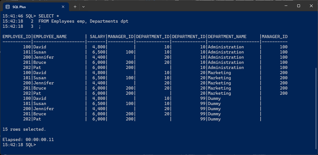318x155 pixels.
Task: Click 'FROM Employees emp, Departments dpt' line
Action: click(x=83, y=21)
